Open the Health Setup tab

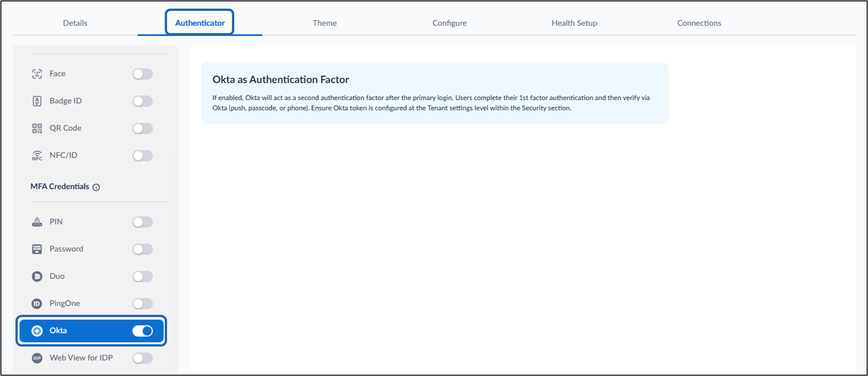(574, 23)
